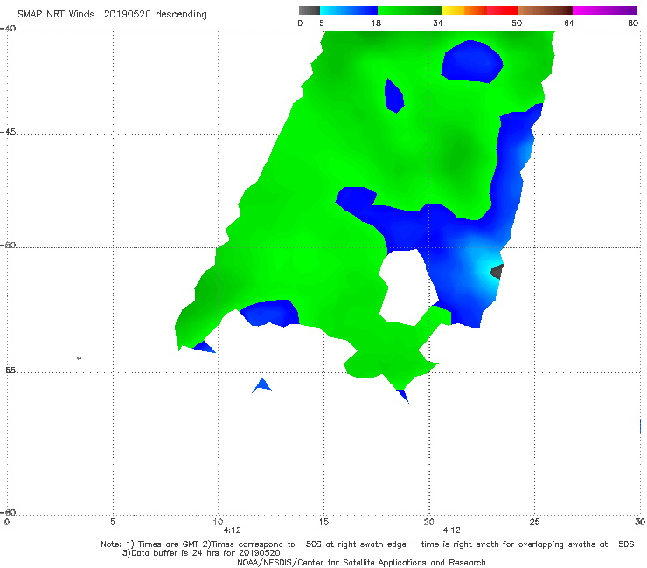Click the color bar label "18"

click(x=376, y=23)
